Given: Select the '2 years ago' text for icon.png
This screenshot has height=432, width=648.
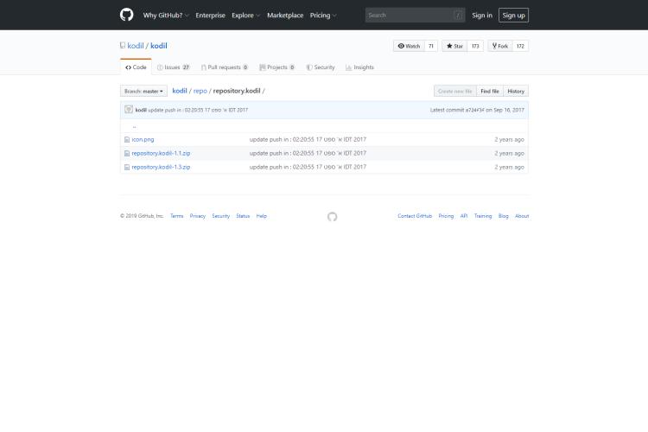Looking at the screenshot, I should pyautogui.click(x=509, y=140).
